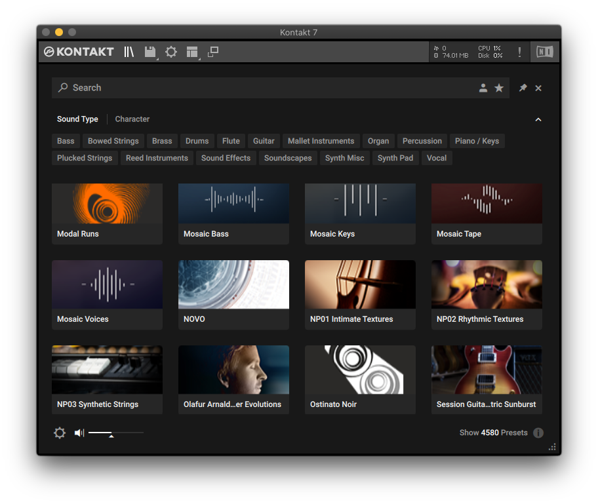Image resolution: width=598 pixels, height=504 pixels.
Task: Select the NOVO instrument thumbnail
Action: click(x=233, y=284)
